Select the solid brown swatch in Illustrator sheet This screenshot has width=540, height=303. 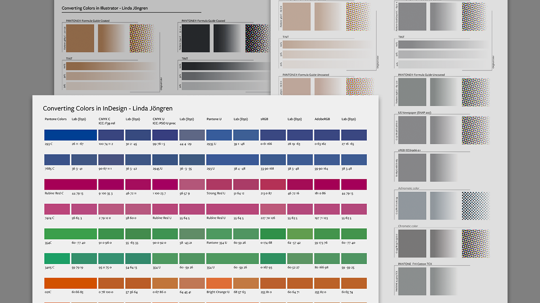(80, 38)
